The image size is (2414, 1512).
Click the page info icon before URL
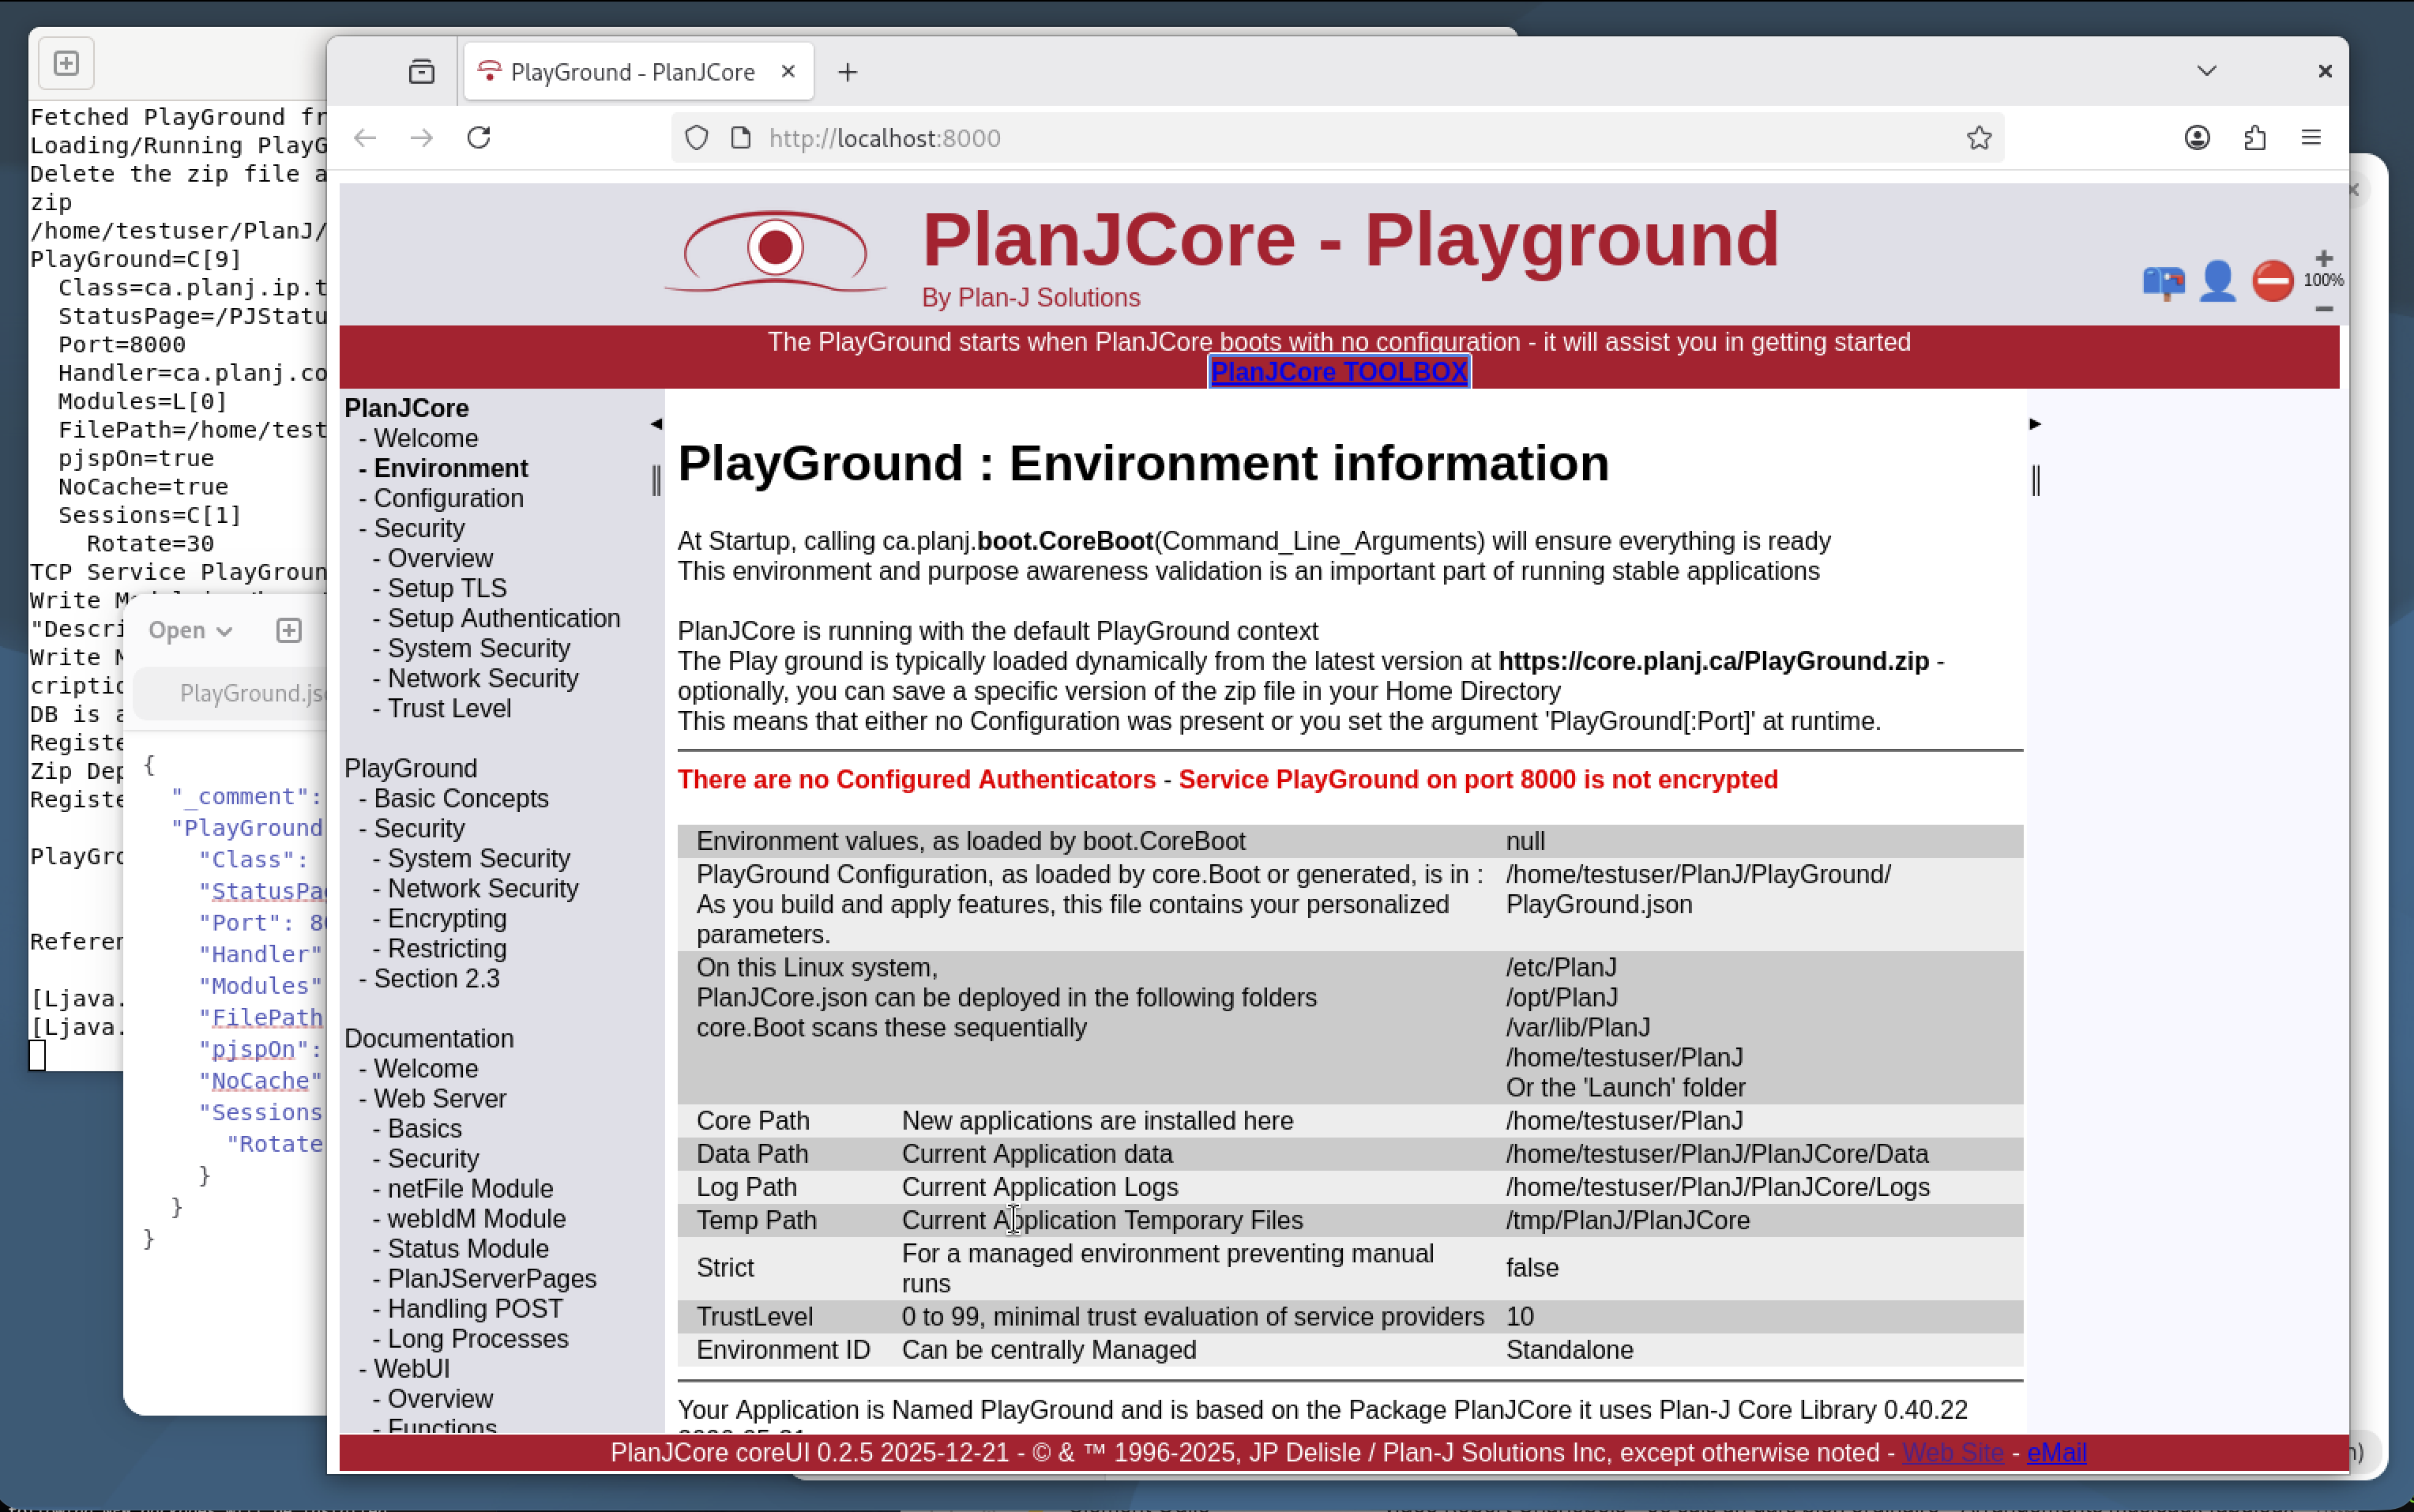[741, 138]
